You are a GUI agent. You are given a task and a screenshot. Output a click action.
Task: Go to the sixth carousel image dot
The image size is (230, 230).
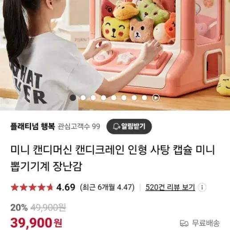pos(124,98)
